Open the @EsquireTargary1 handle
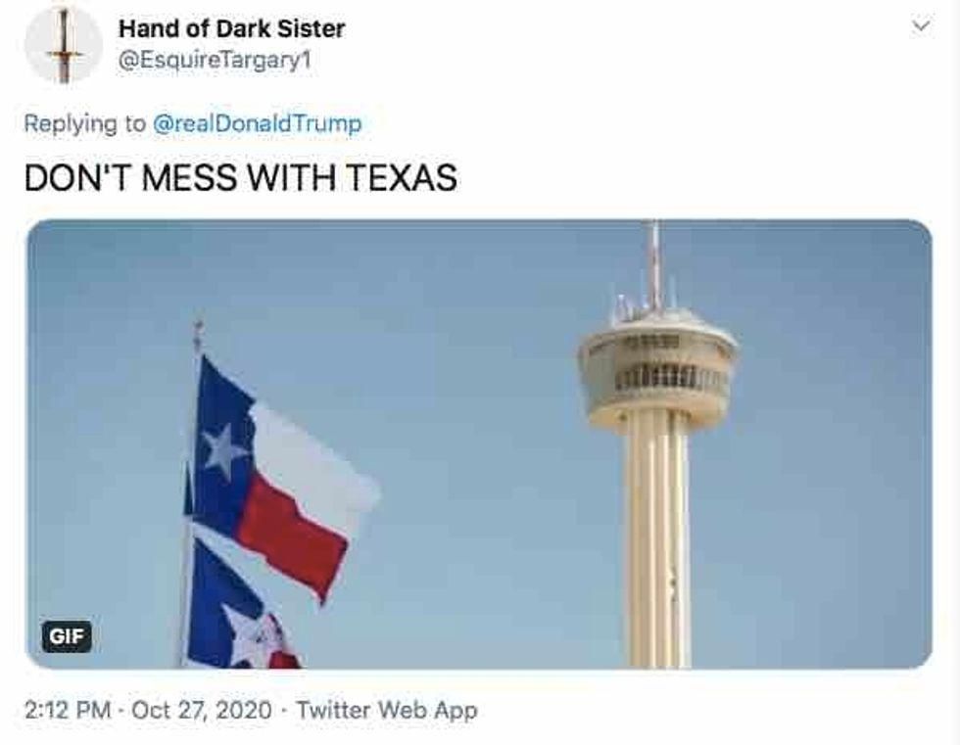 [215, 60]
